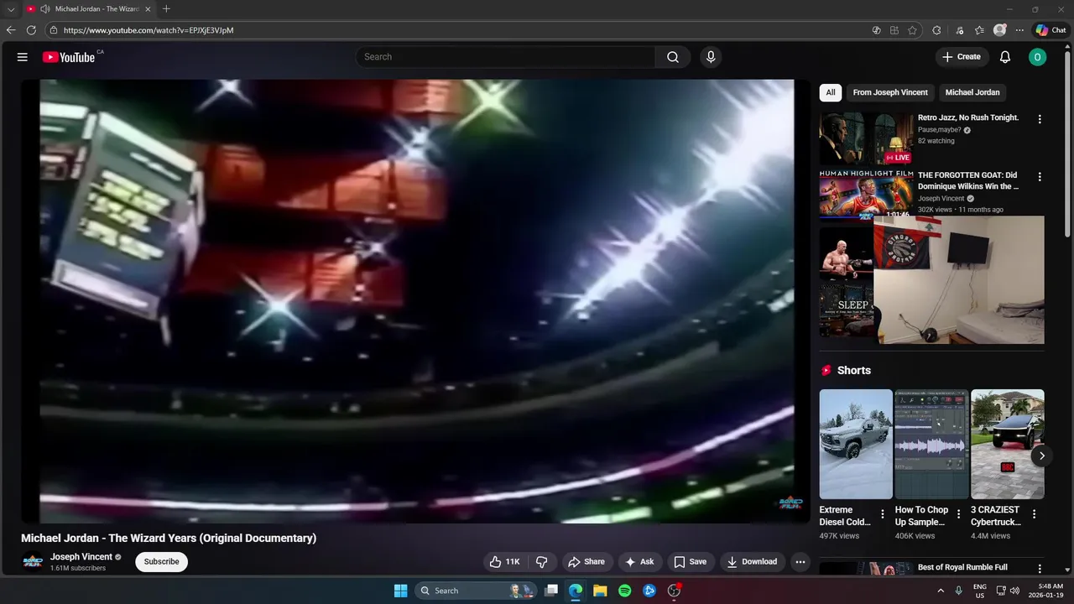The height and width of the screenshot is (604, 1074).
Task: Open the notifications bell
Action: pos(1005,57)
